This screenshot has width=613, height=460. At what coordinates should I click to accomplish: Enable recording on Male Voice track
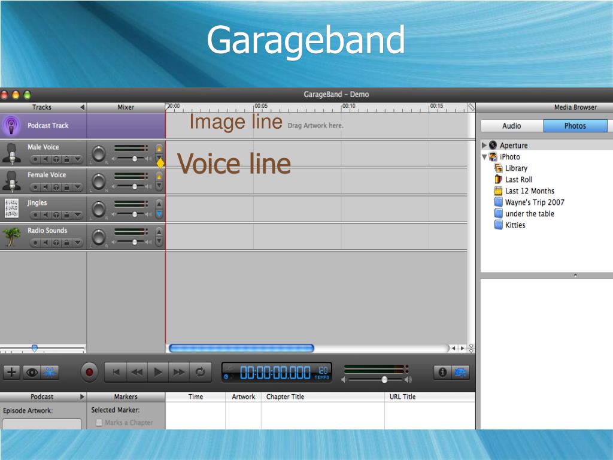(35, 159)
